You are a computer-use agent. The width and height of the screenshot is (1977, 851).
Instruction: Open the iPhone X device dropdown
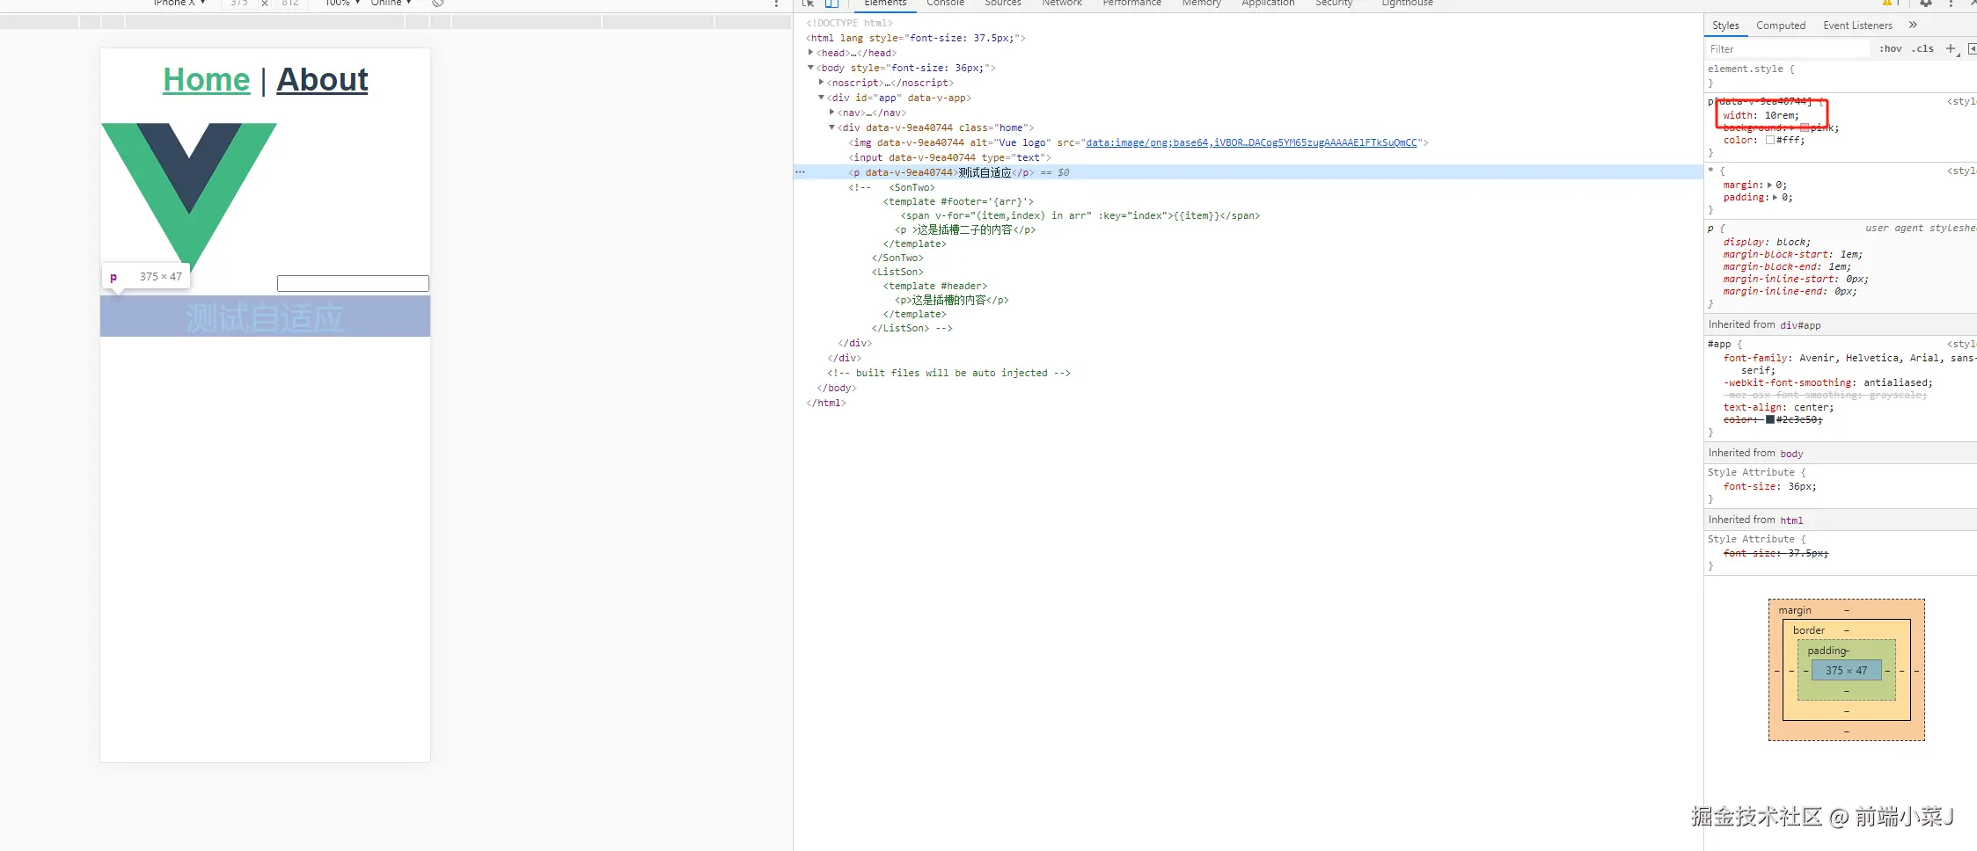179,3
